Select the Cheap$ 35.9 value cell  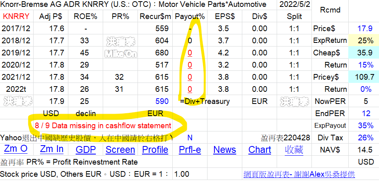click(x=365, y=53)
